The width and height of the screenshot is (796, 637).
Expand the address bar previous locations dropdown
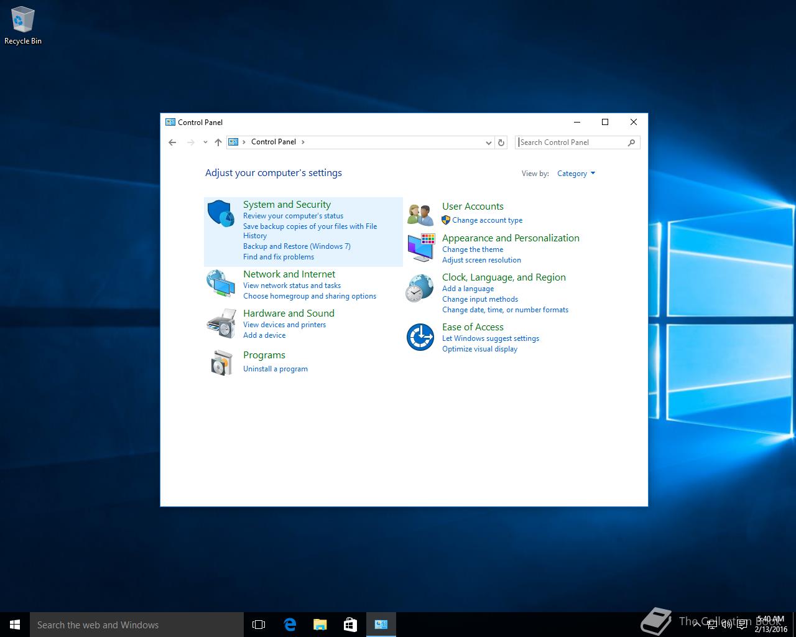tap(488, 142)
